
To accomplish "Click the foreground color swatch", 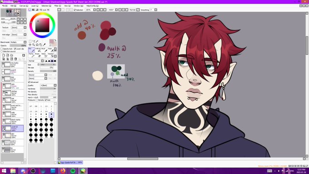I will [x=51, y=41].
